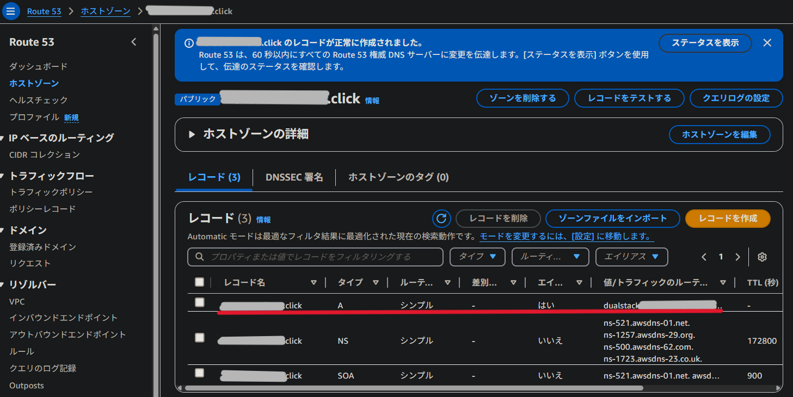Refresh the records list
Screen dimensions: 793x397
pyautogui.click(x=441, y=219)
